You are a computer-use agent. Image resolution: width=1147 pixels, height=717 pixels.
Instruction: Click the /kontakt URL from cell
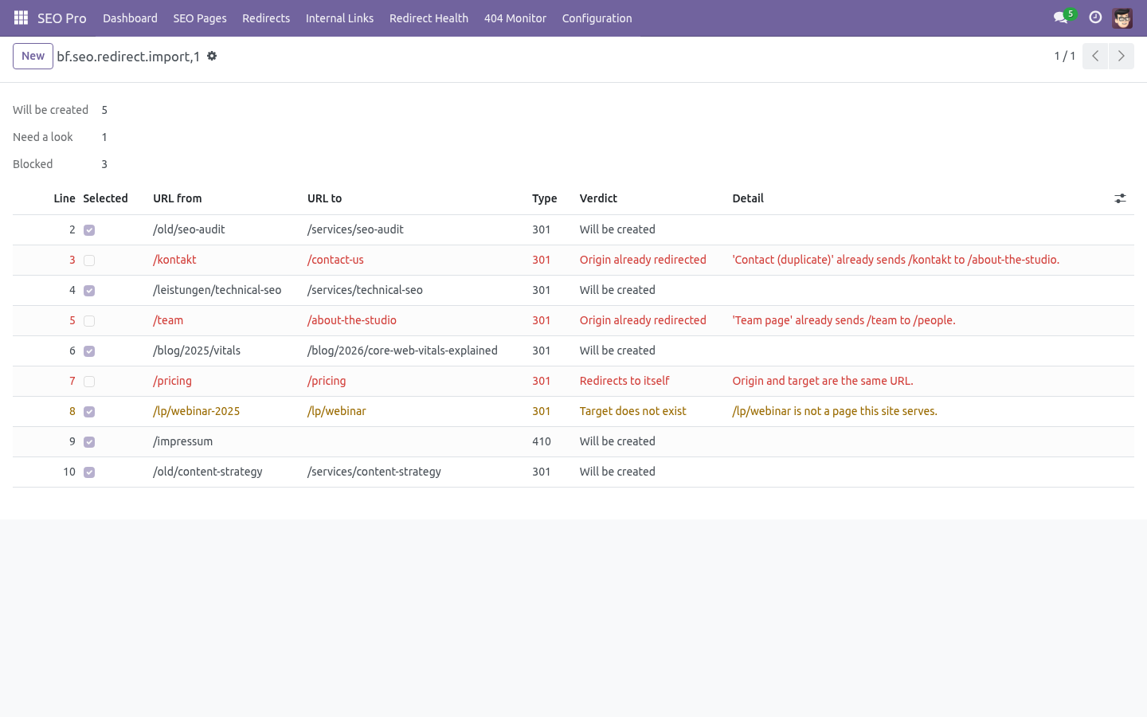tap(174, 260)
